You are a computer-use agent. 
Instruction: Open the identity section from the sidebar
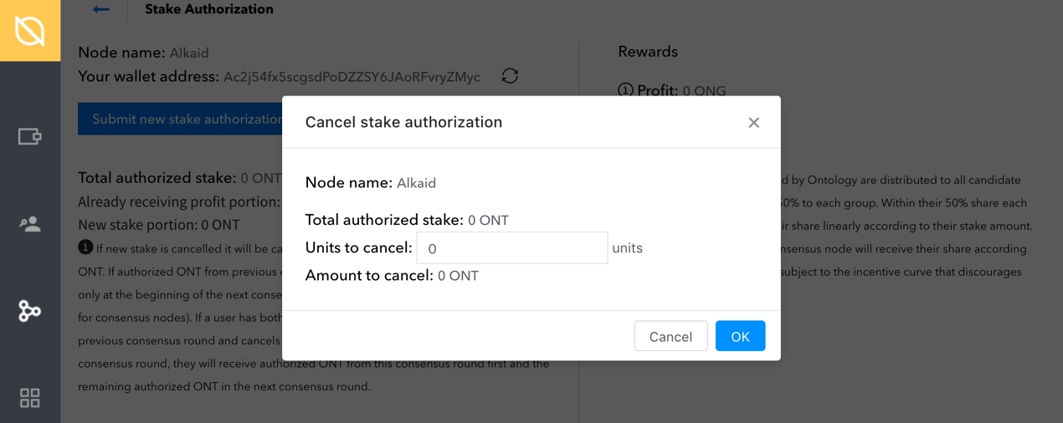(30, 224)
